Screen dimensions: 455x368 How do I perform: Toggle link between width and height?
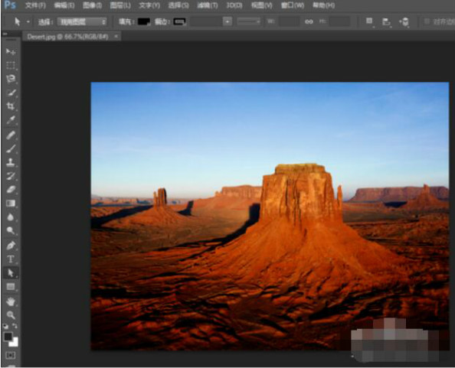pos(309,21)
